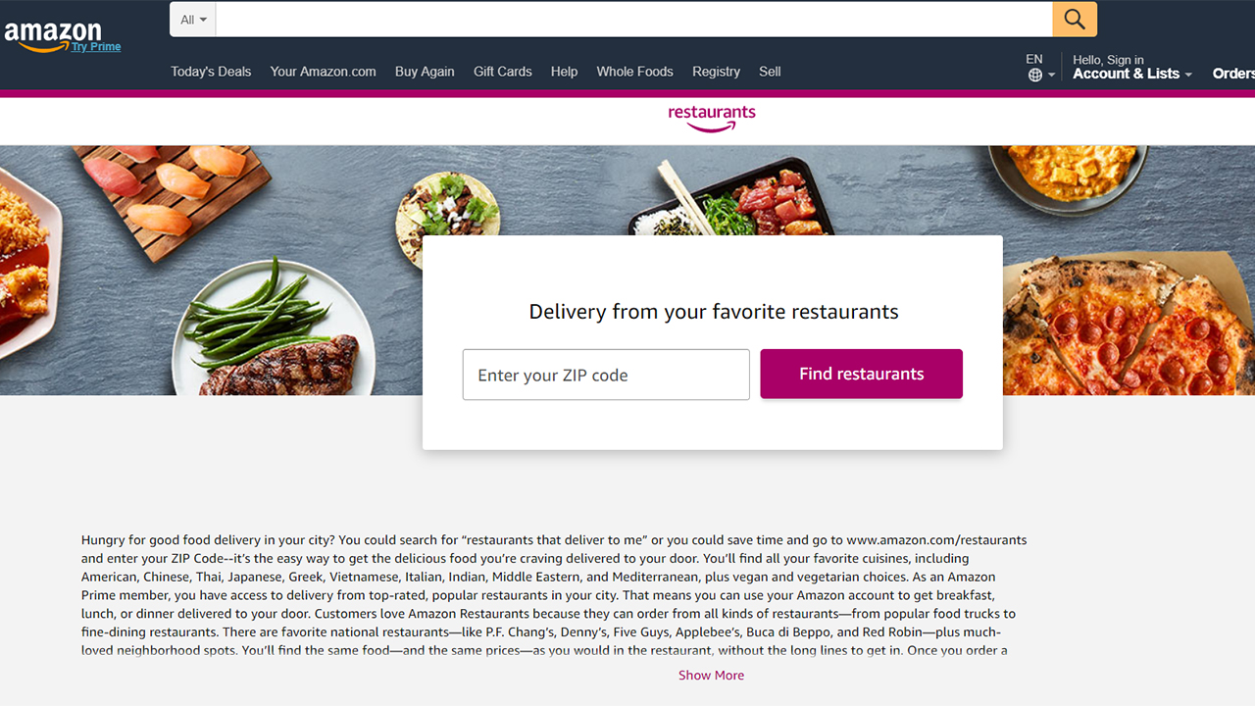
Task: Click the magnifying glass search icon
Action: (1075, 20)
